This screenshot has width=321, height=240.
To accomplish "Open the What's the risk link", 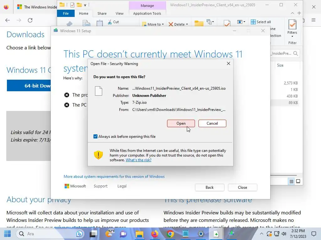I will (138, 160).
